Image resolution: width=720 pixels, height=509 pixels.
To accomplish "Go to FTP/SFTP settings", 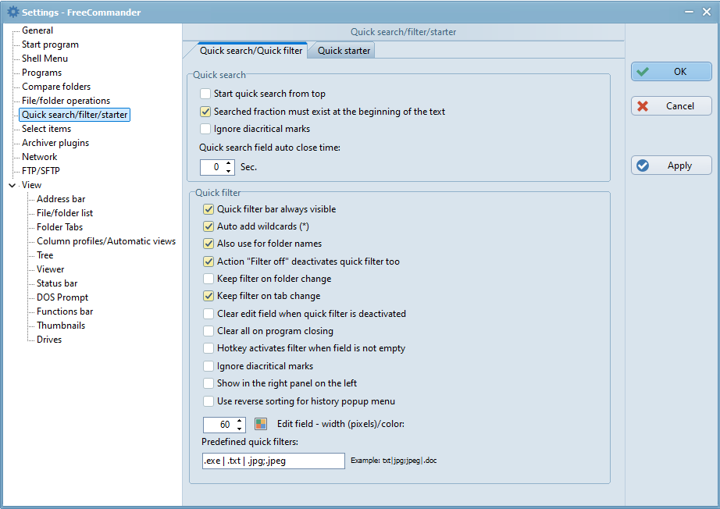I will pyautogui.click(x=41, y=171).
